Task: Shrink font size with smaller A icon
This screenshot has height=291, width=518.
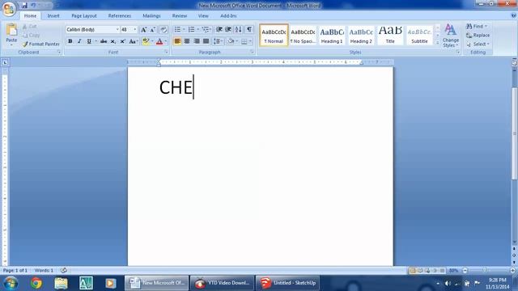Action: 153,30
